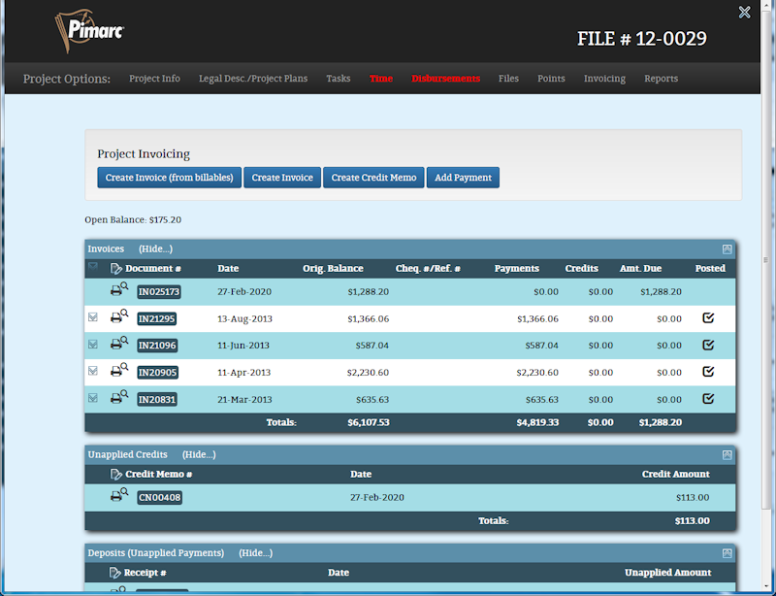
Task: Click the Create Credit Memo button
Action: click(x=373, y=178)
